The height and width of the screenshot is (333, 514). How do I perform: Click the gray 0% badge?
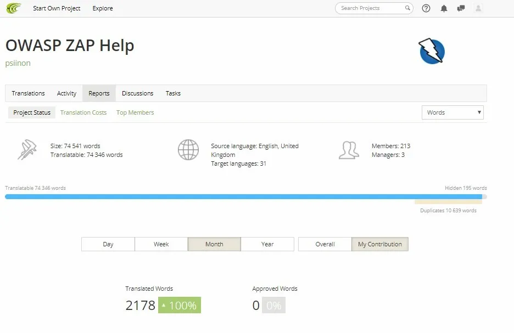click(273, 305)
